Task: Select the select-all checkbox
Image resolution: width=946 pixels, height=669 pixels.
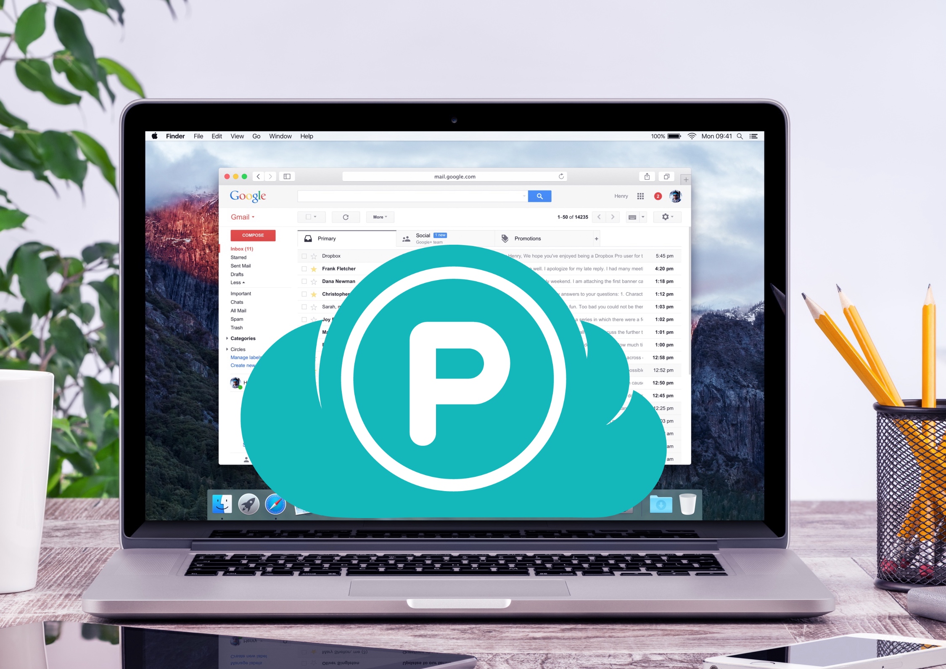Action: pyautogui.click(x=308, y=217)
